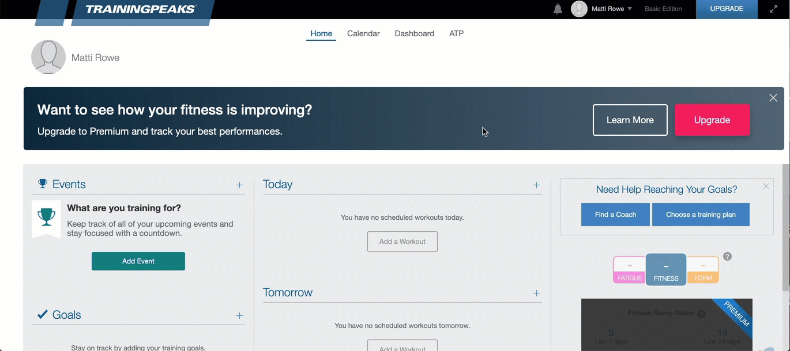Image resolution: width=790 pixels, height=351 pixels.
Task: Switch to the Calendar tab
Action: (363, 33)
